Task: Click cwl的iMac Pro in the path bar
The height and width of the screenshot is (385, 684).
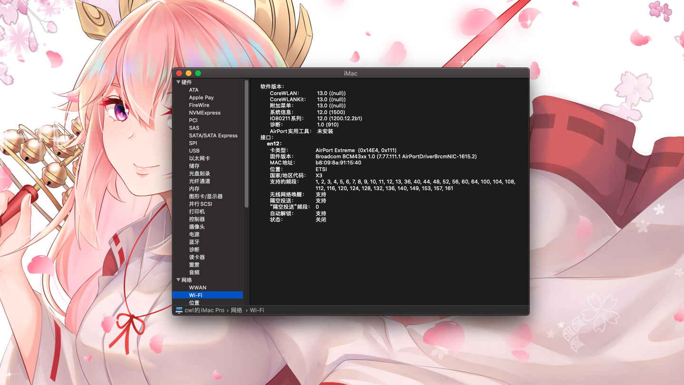Action: pyautogui.click(x=204, y=310)
